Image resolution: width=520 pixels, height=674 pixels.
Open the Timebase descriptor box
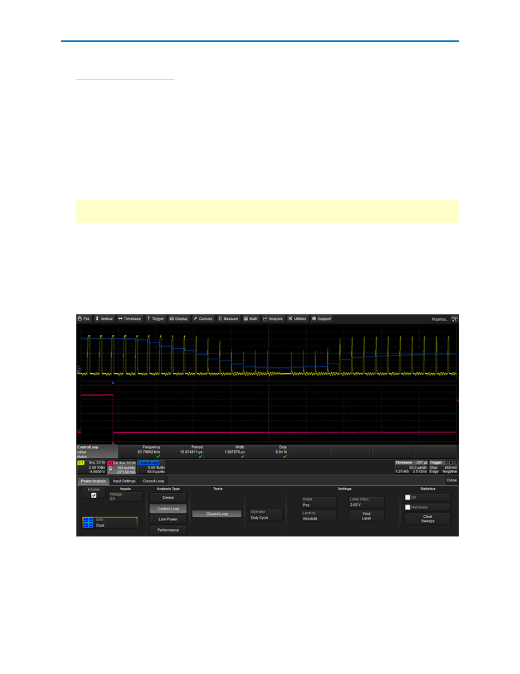(x=412, y=467)
